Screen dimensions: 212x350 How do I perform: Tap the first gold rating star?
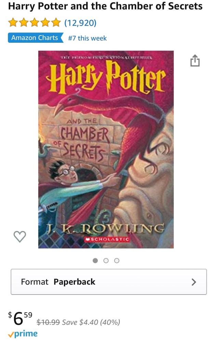click(13, 23)
